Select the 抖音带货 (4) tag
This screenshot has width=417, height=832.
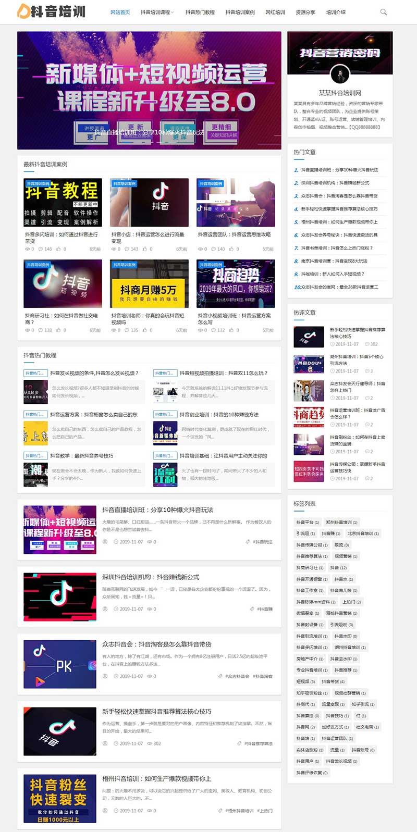coord(333,681)
